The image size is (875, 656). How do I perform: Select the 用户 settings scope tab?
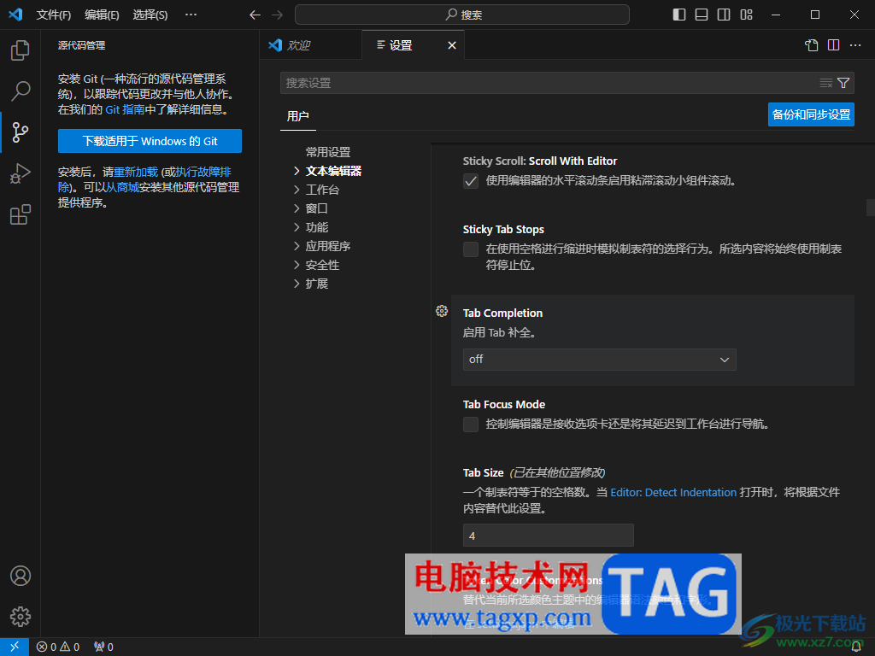coord(298,116)
